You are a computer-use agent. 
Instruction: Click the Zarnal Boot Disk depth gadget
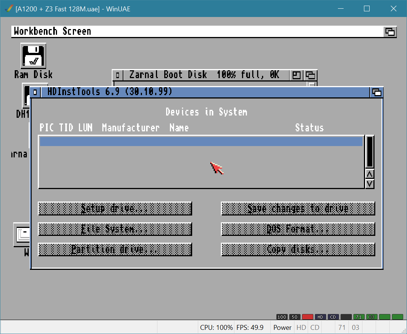pos(310,75)
